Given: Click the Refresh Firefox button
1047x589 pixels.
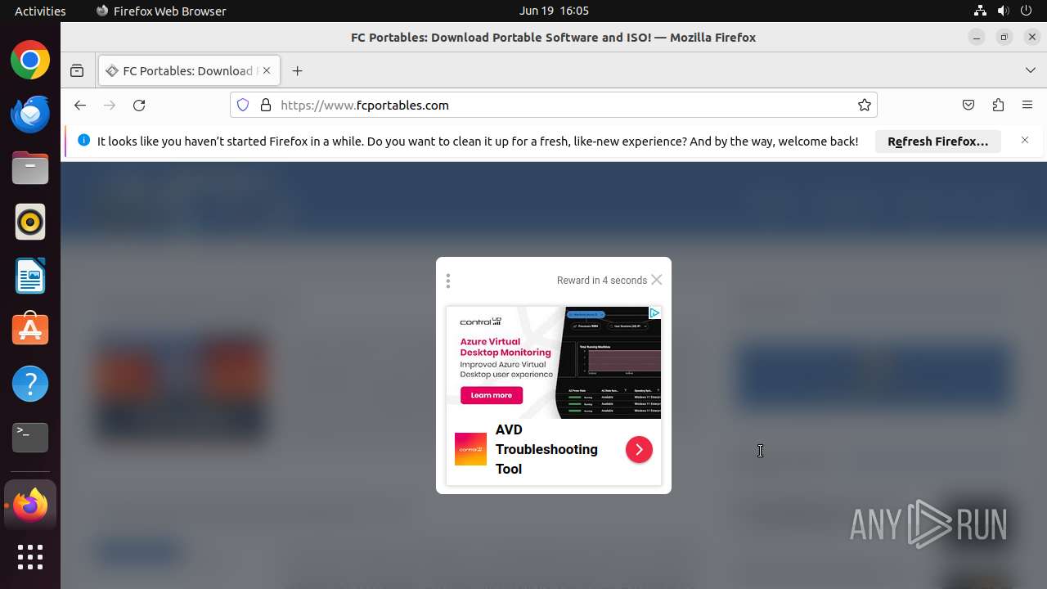Looking at the screenshot, I should (938, 142).
